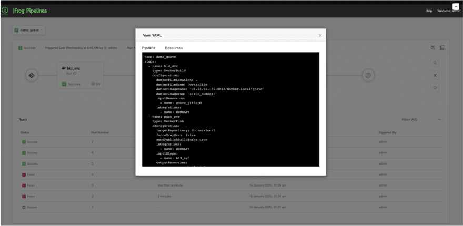Click the 'autoPublishBuildInfo: true' YAML line
The height and width of the screenshot is (226, 463).
click(x=182, y=140)
